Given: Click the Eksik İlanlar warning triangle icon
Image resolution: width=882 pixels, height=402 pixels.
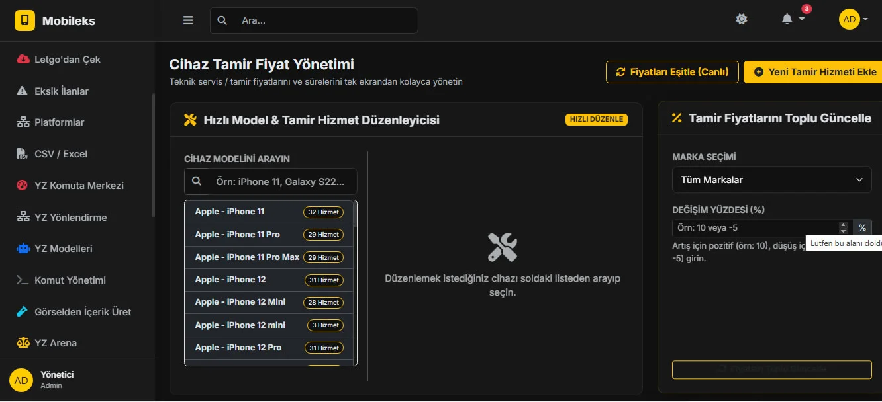Looking at the screenshot, I should click(x=23, y=91).
